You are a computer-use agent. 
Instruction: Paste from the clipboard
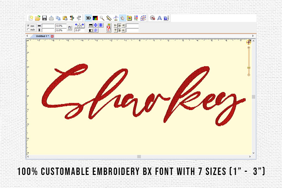65,18
